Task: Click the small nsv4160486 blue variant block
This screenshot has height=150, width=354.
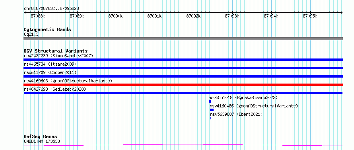Action: pyautogui.click(x=212, y=110)
